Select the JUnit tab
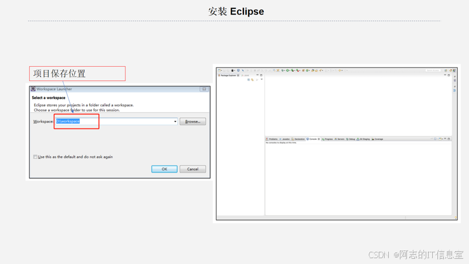Viewport: 469px width, 264px height. pos(245,76)
